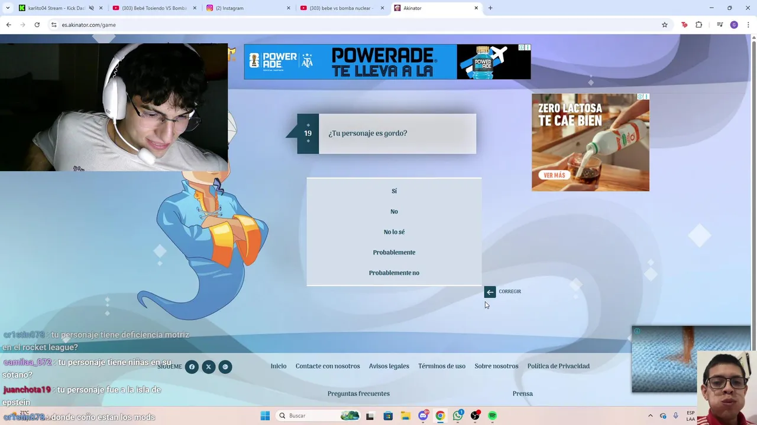Switch to the karlito04 Stream Kick tab
Viewport: 757px width, 425px height.
pos(56,8)
